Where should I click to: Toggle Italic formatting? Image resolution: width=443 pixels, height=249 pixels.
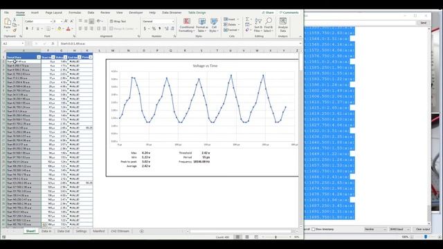(33, 29)
